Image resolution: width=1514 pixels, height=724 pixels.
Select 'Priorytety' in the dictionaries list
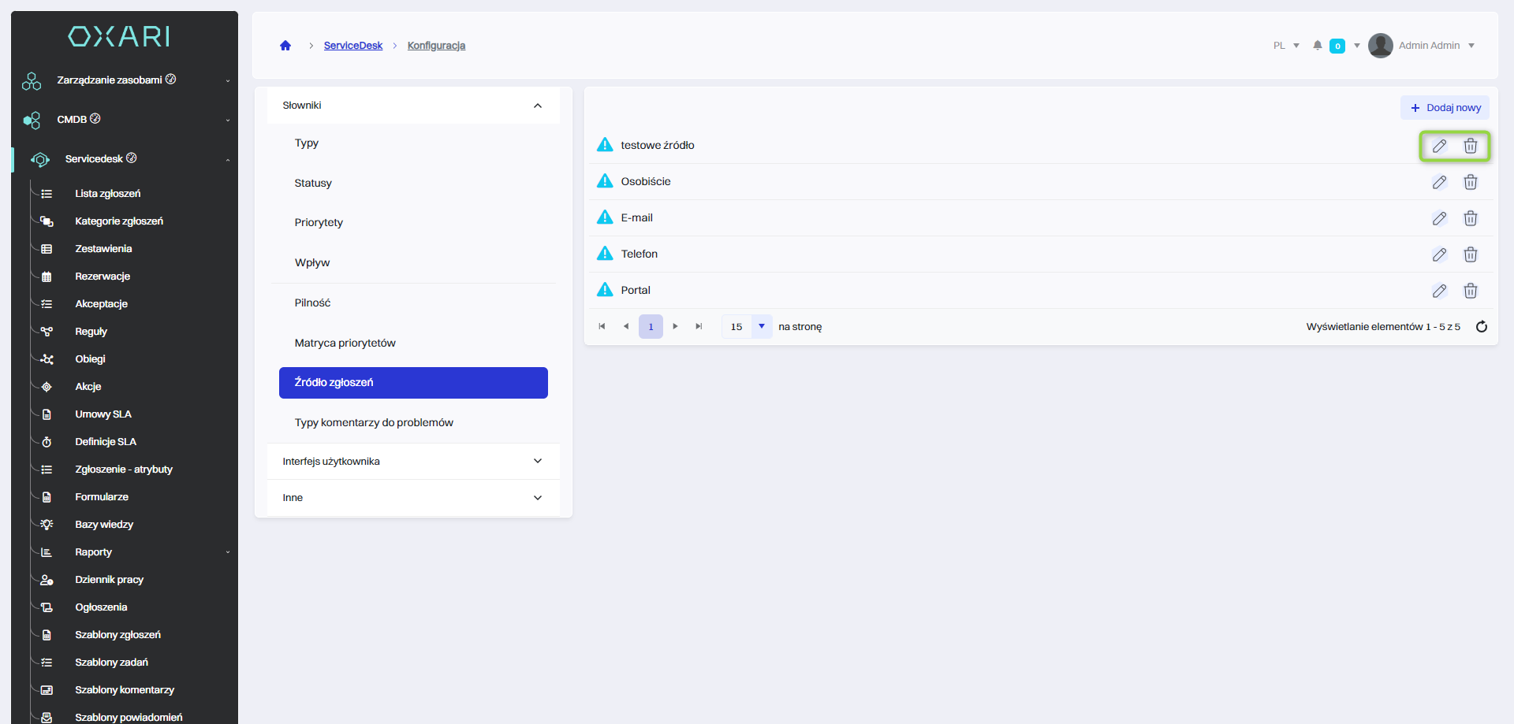[x=319, y=223]
